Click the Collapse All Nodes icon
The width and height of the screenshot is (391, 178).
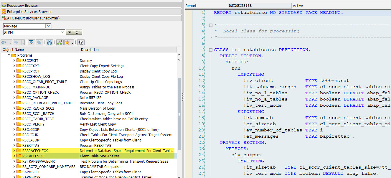39,42
